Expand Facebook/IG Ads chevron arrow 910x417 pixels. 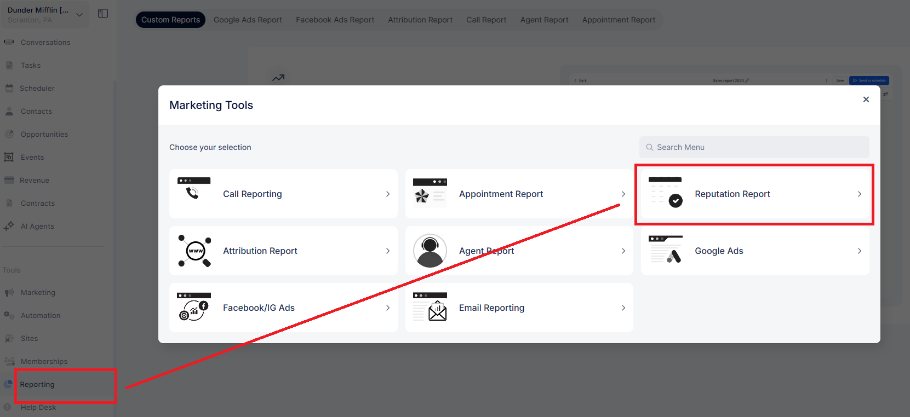388,308
